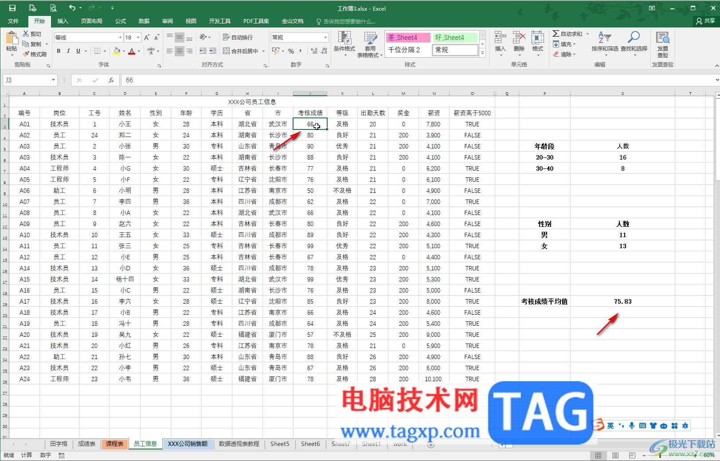The width and height of the screenshot is (720, 461).
Task: Save the workbook from the quick access toolbar
Action: click(12, 8)
